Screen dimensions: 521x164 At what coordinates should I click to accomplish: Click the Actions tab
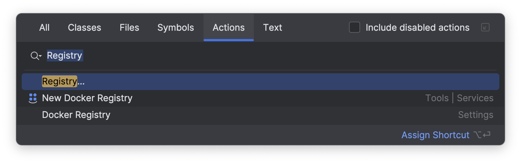click(x=229, y=28)
